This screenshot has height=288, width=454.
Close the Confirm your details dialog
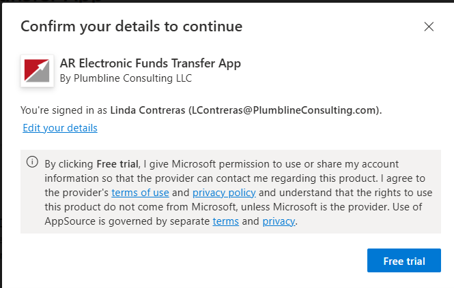(x=429, y=27)
